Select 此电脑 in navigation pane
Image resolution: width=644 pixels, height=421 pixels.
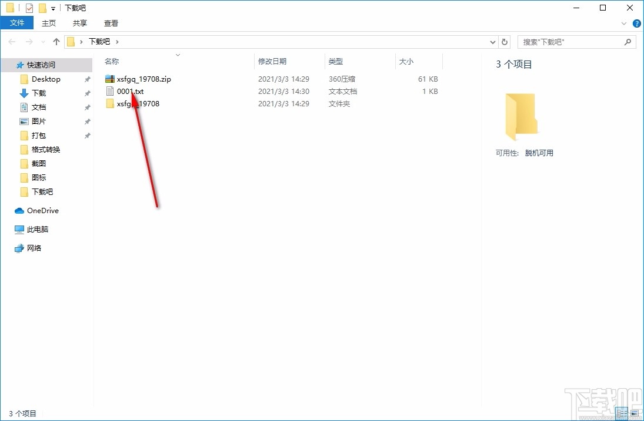pos(38,229)
